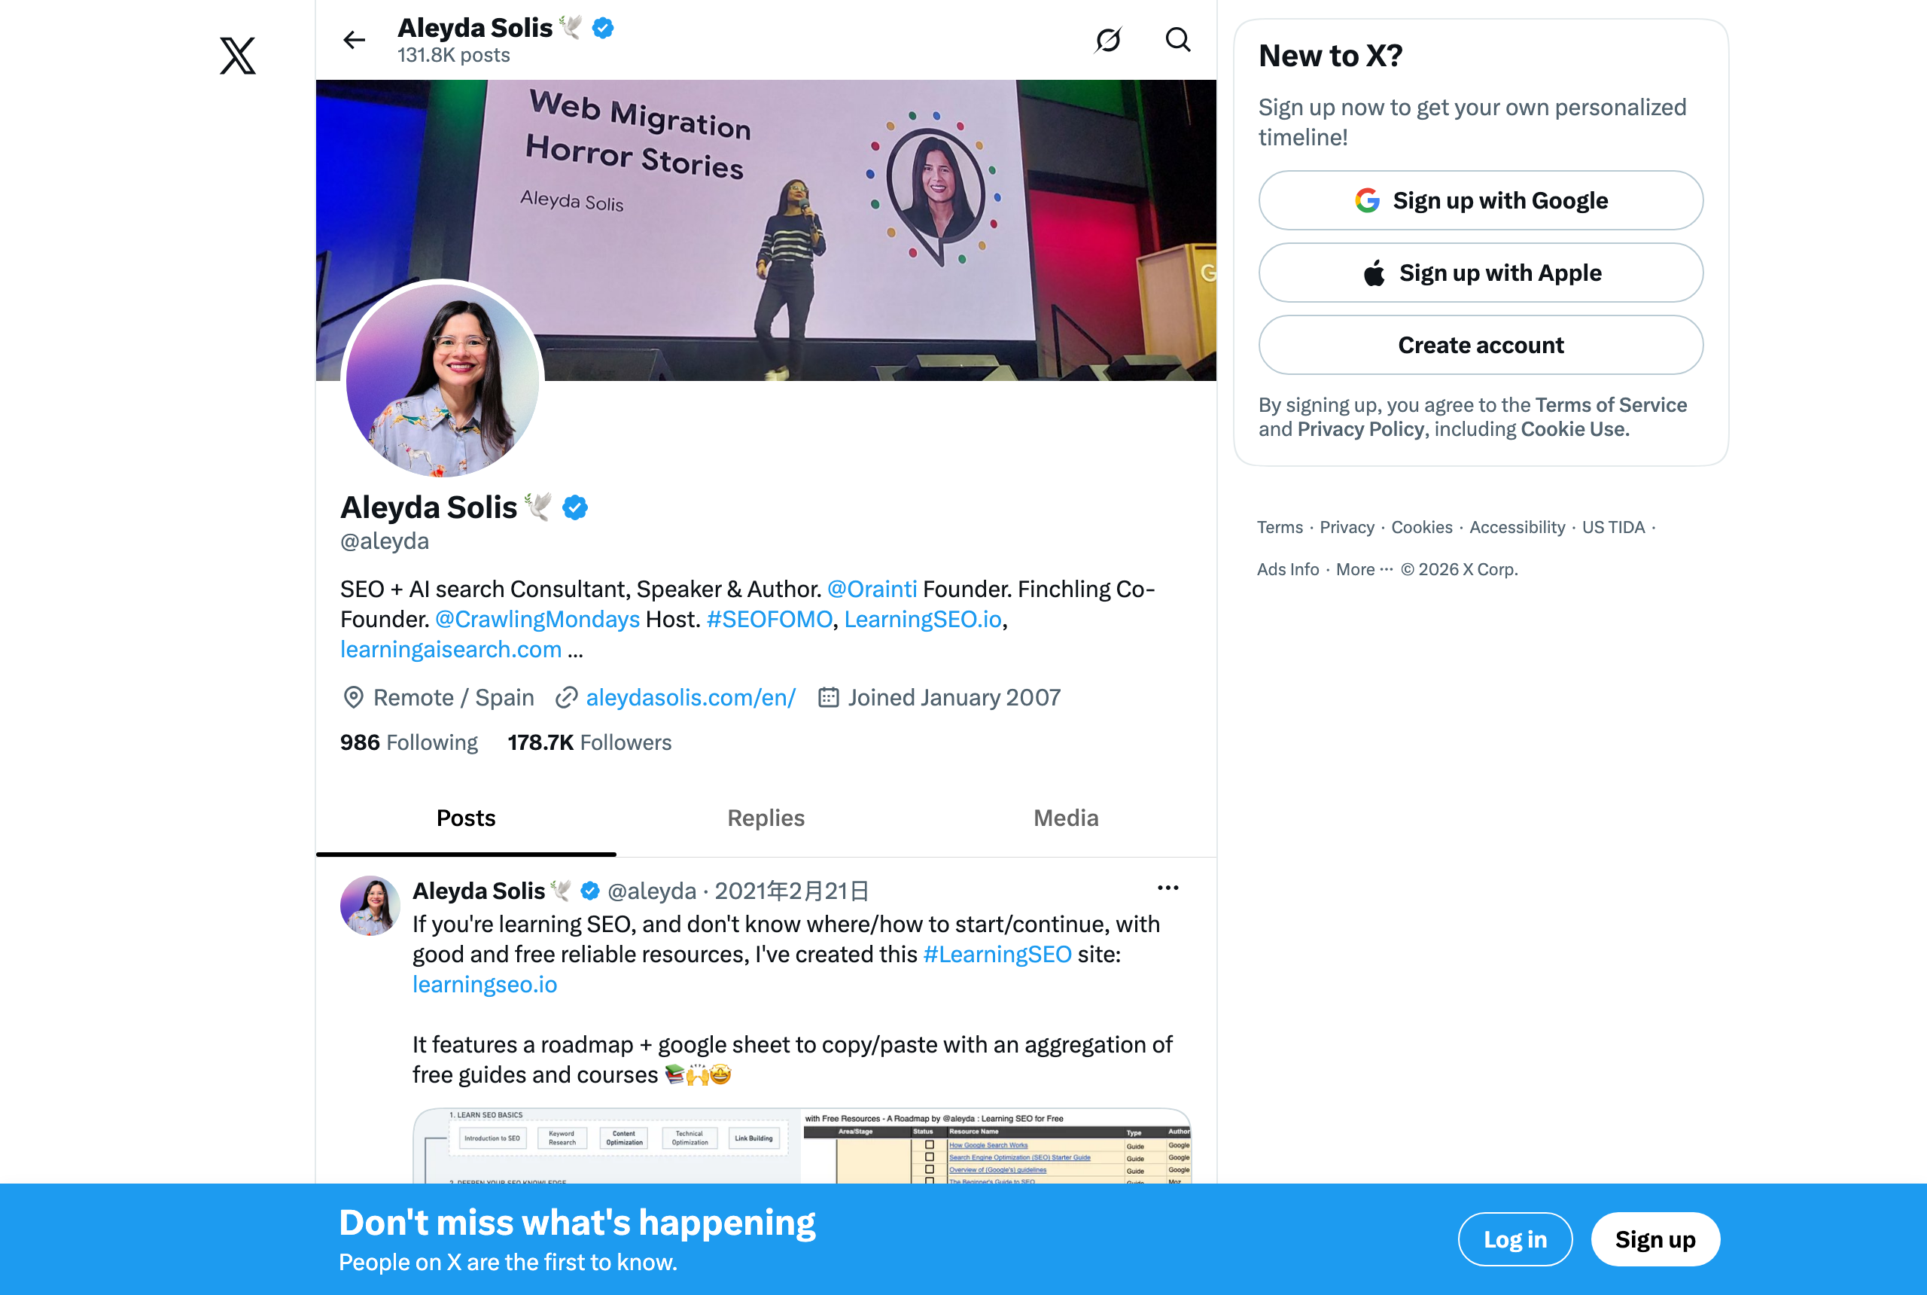Click the Ads Info footer link
Image resolution: width=1927 pixels, height=1295 pixels.
point(1288,569)
